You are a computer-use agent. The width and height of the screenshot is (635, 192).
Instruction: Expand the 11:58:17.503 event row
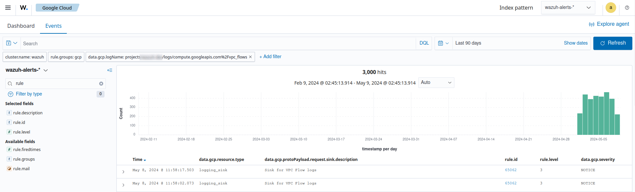[123, 172]
